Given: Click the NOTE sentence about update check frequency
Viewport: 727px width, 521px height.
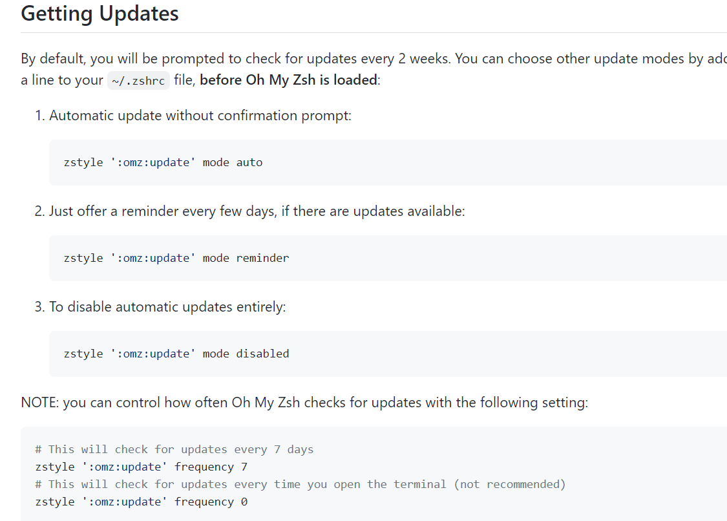Looking at the screenshot, I should [304, 403].
